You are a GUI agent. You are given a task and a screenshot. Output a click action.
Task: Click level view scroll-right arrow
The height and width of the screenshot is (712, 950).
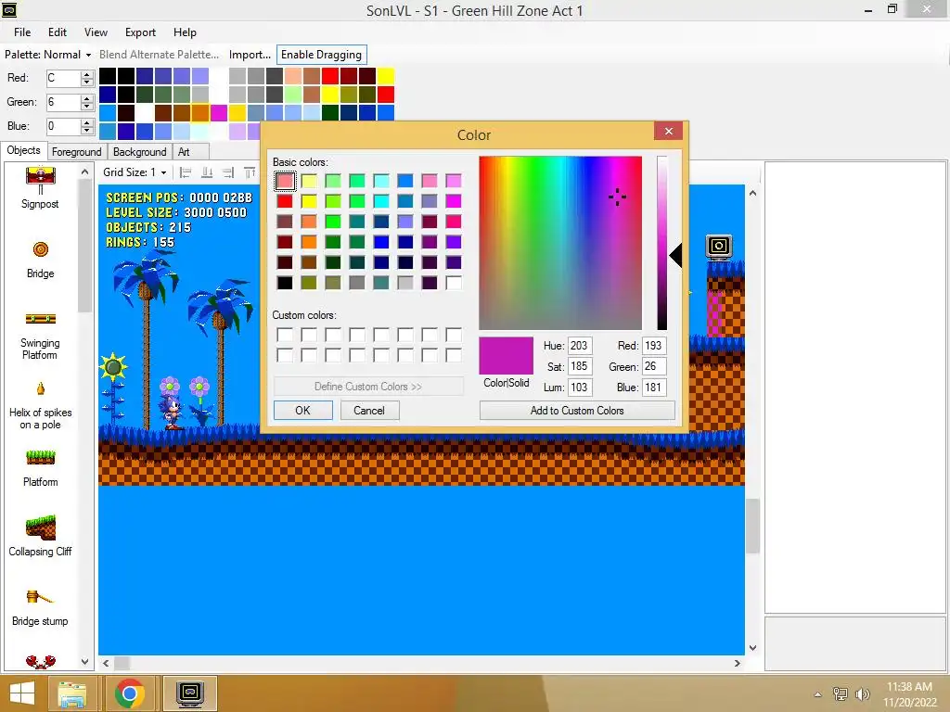pos(737,663)
